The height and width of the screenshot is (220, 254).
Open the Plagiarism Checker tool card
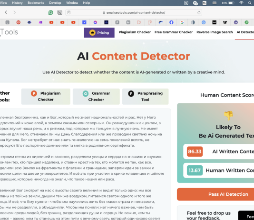point(46,97)
